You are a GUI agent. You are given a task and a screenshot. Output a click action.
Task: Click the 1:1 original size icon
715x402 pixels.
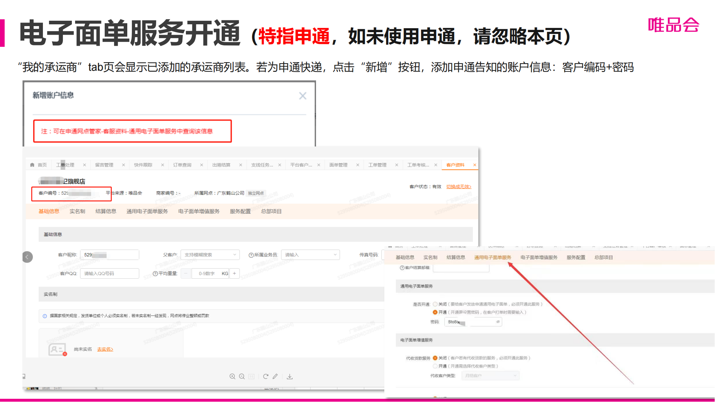click(x=252, y=376)
